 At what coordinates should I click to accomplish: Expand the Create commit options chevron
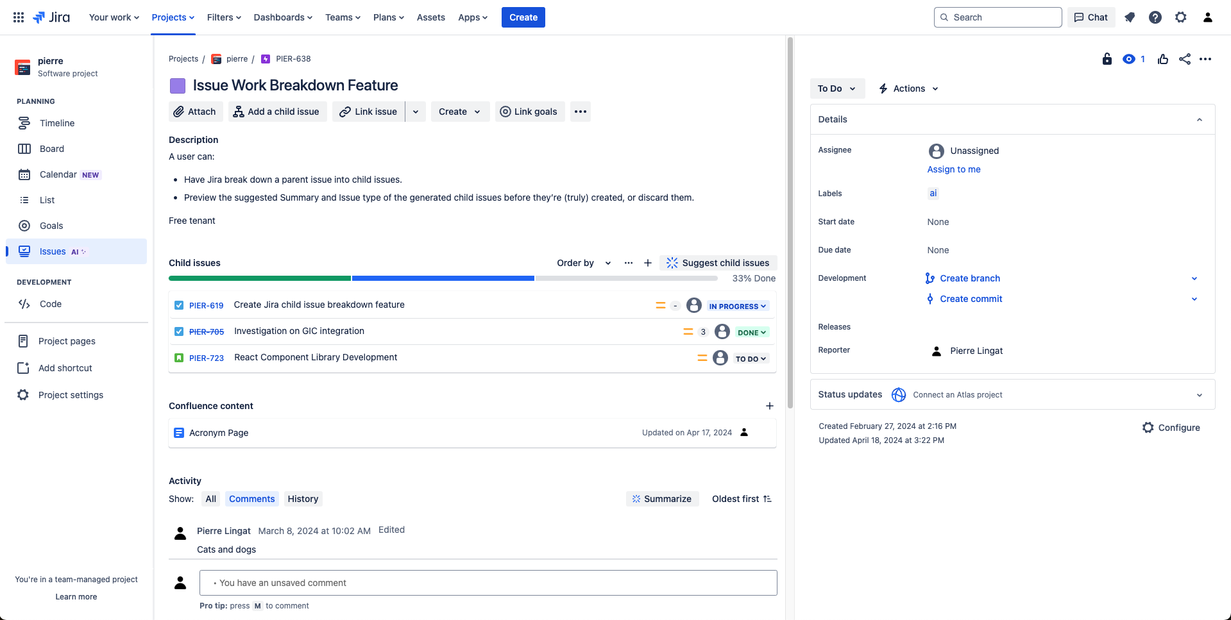[1194, 299]
